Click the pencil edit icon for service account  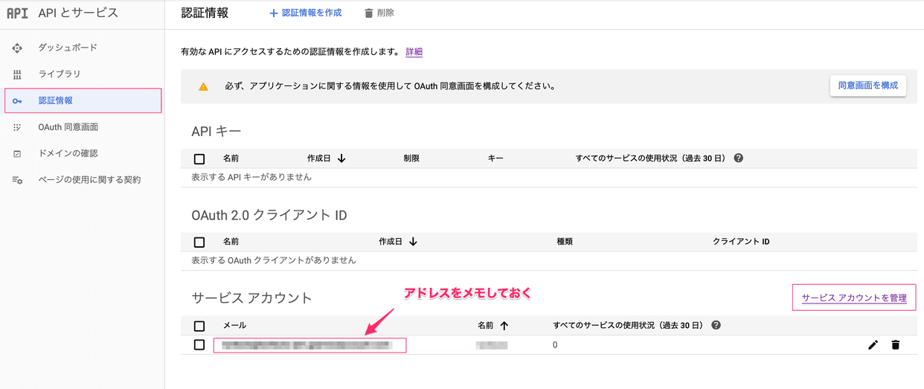point(873,345)
